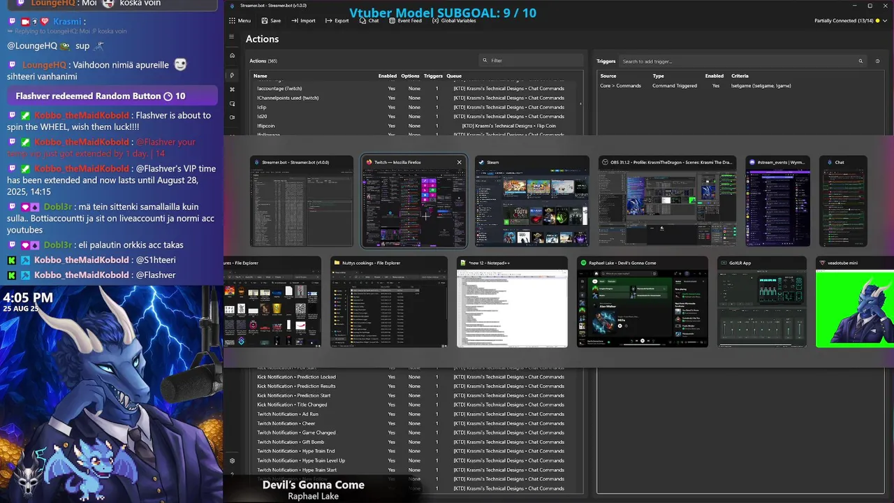Close the Twitch Firefox thumbnail

[x=459, y=162]
